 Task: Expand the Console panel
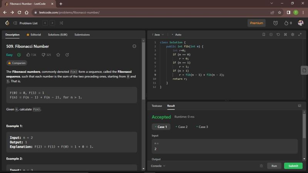pos(158,166)
